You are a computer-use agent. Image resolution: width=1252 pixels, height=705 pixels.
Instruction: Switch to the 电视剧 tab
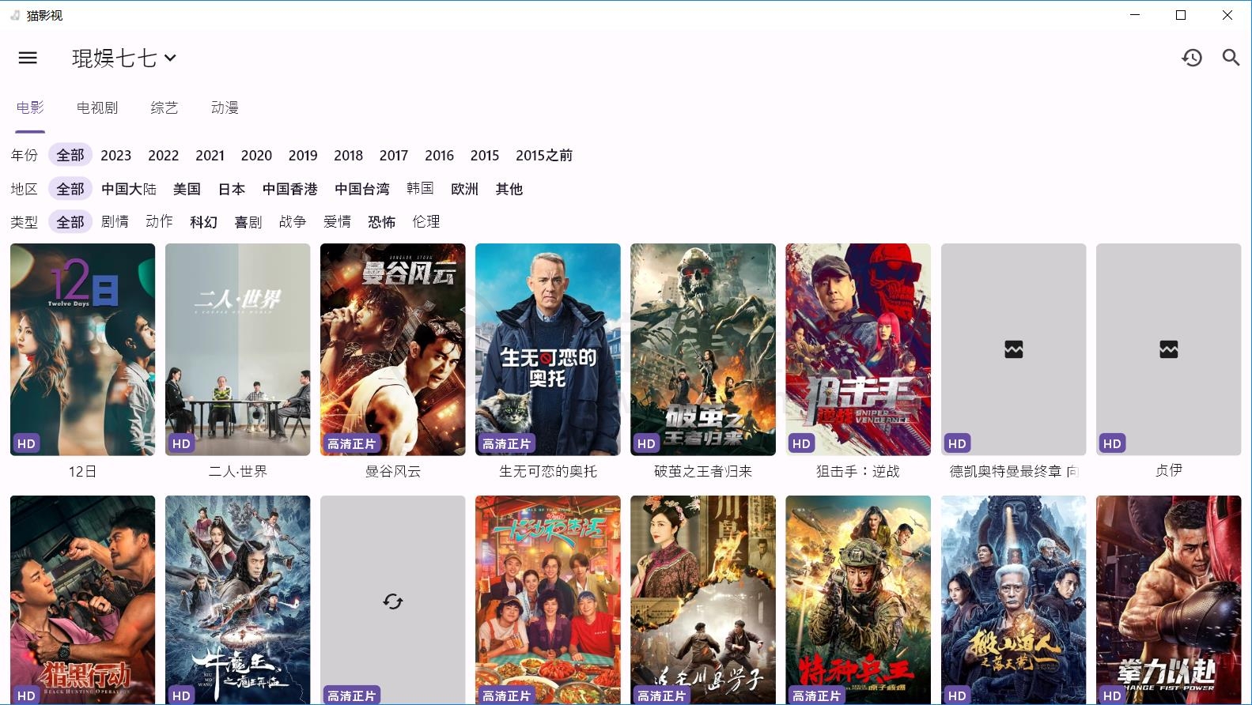tap(97, 107)
